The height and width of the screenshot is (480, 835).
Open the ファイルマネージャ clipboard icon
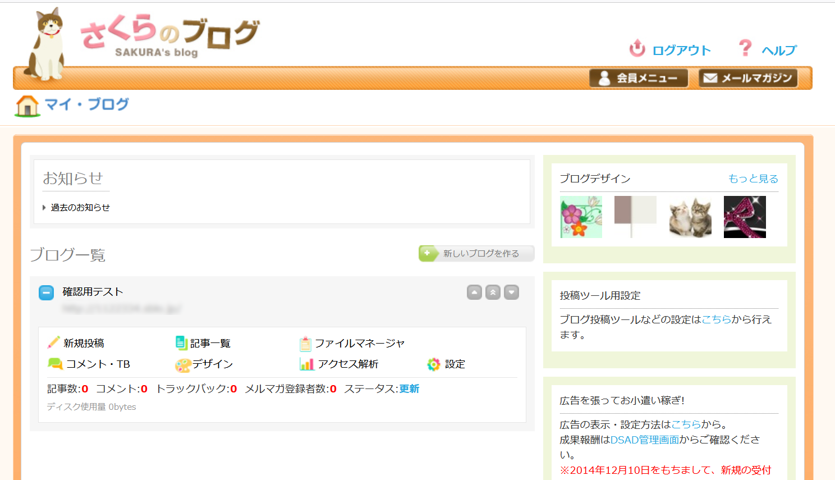pos(305,343)
